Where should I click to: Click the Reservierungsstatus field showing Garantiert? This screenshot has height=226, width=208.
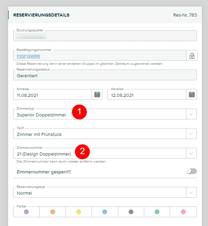click(105, 76)
